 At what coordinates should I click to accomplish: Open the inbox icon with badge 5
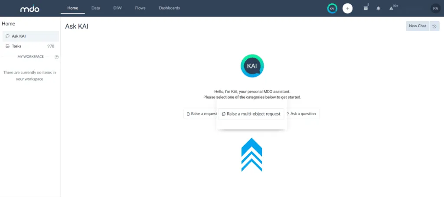click(366, 8)
